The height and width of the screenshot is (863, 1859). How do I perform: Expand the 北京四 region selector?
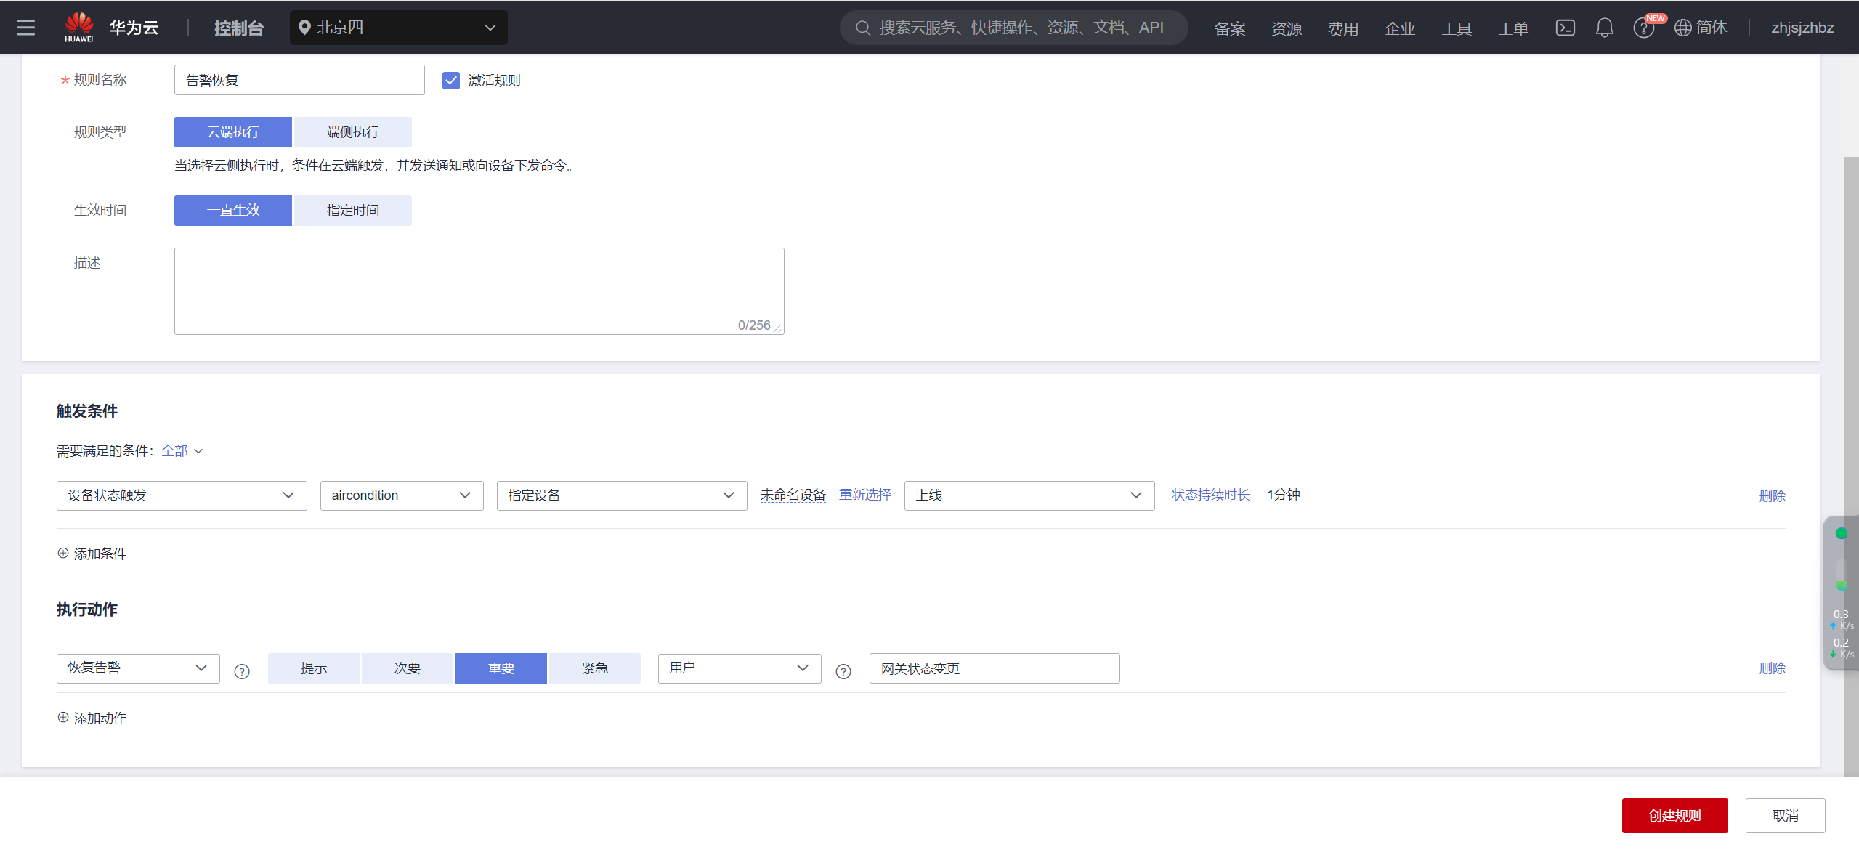(x=398, y=28)
